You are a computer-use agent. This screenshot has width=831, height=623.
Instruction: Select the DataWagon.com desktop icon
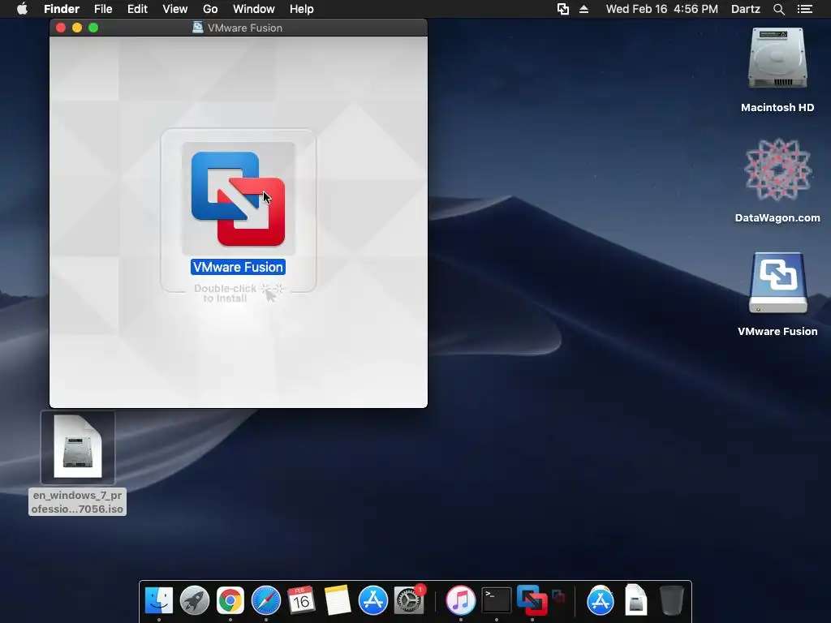pos(777,170)
